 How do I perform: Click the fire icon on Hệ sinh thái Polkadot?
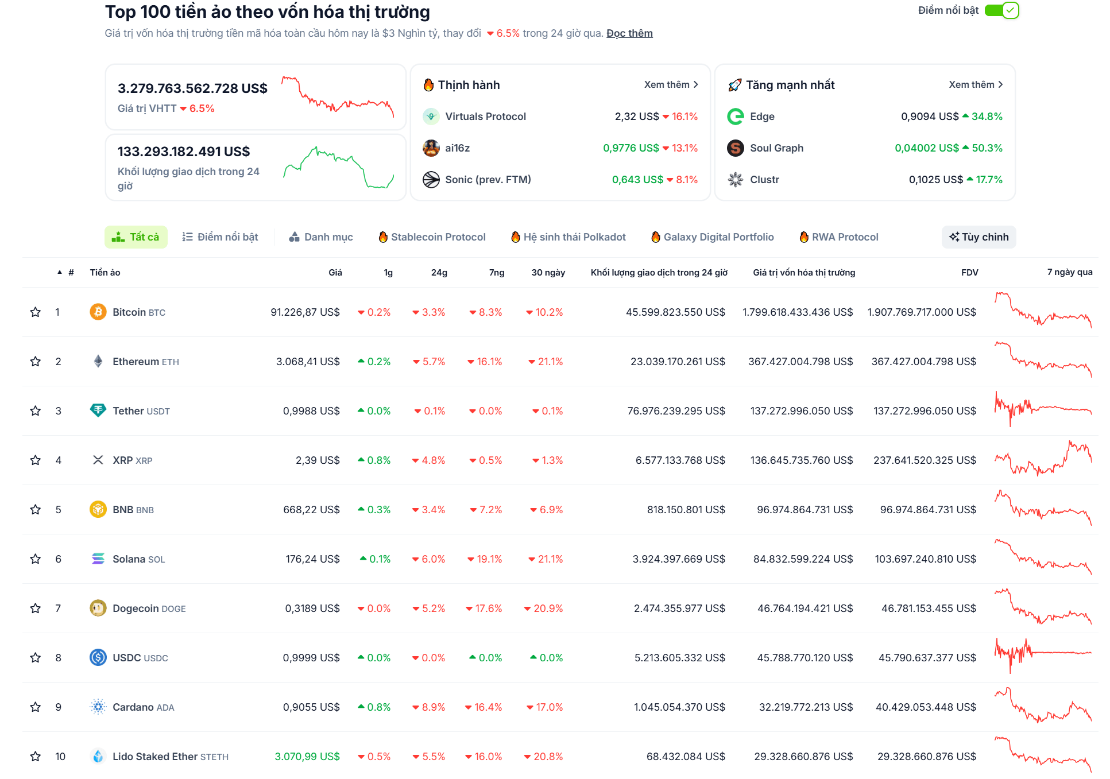coord(516,237)
